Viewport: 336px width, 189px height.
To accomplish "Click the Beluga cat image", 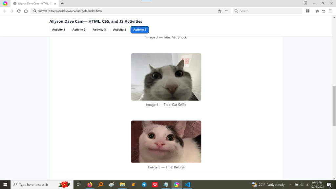I will tap(166, 141).
